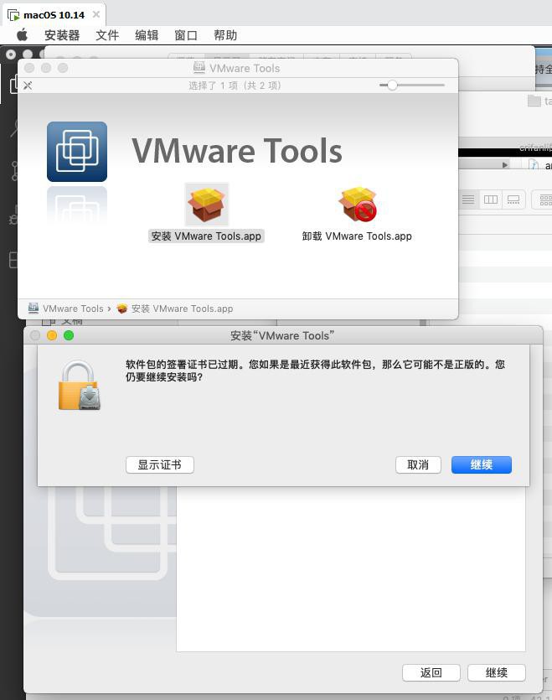Viewport: 552px width, 700px height.
Task: Open the Apple menu
Action: pos(22,35)
